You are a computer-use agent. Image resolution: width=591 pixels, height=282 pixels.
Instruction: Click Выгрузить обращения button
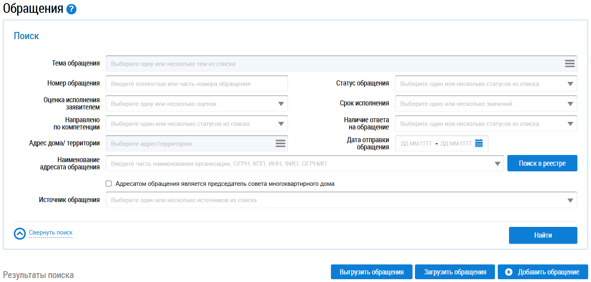point(371,272)
